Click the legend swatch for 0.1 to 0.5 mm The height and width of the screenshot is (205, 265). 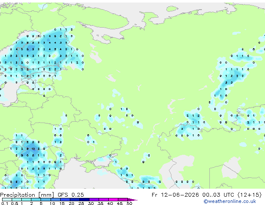coord(7,200)
